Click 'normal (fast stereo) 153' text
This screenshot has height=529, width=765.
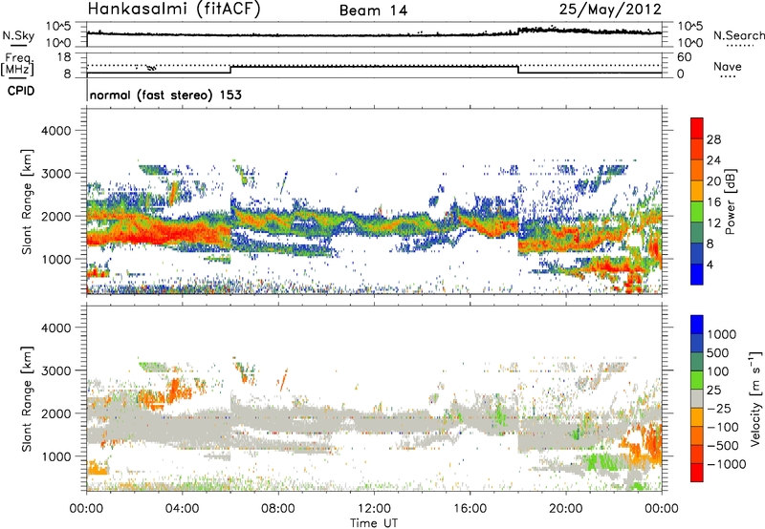(x=165, y=95)
